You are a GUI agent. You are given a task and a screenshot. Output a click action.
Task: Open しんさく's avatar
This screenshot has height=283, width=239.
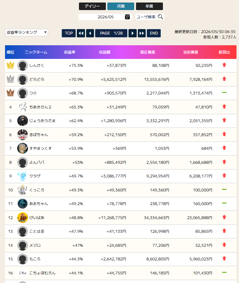(23, 65)
